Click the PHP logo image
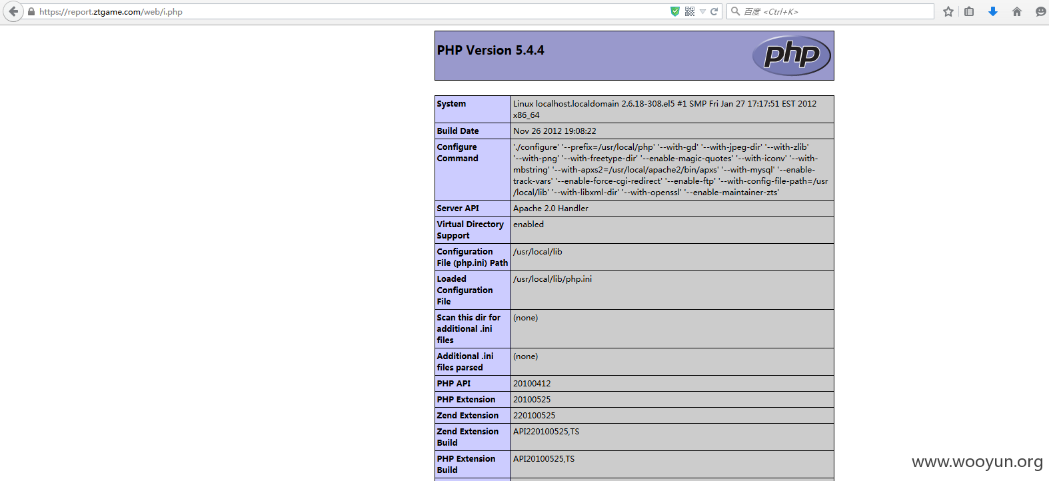This screenshot has height=481, width=1049. [x=792, y=55]
